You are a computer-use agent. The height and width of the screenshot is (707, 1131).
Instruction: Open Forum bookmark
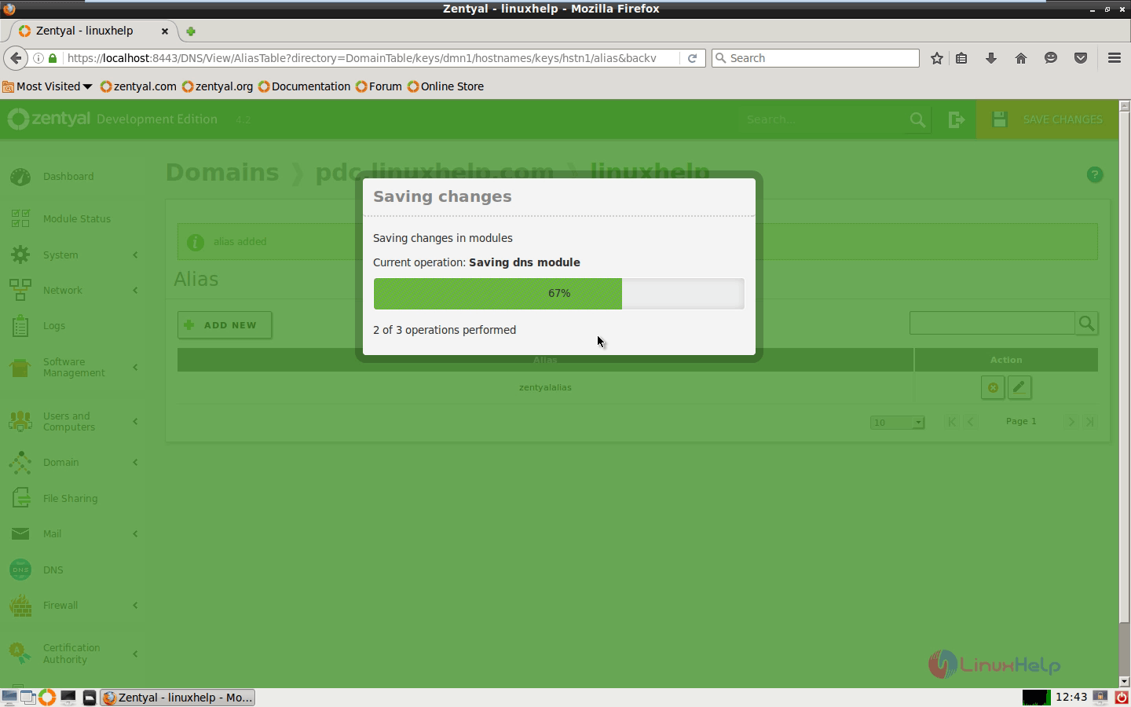point(379,86)
